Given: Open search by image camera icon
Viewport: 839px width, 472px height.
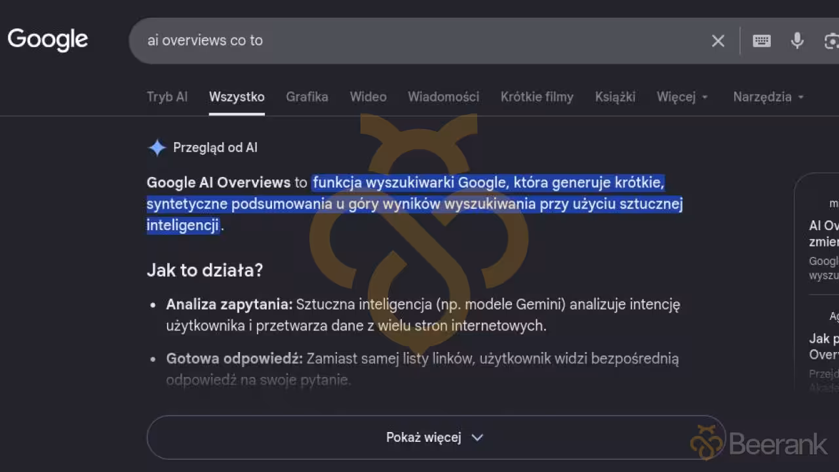Looking at the screenshot, I should 831,41.
